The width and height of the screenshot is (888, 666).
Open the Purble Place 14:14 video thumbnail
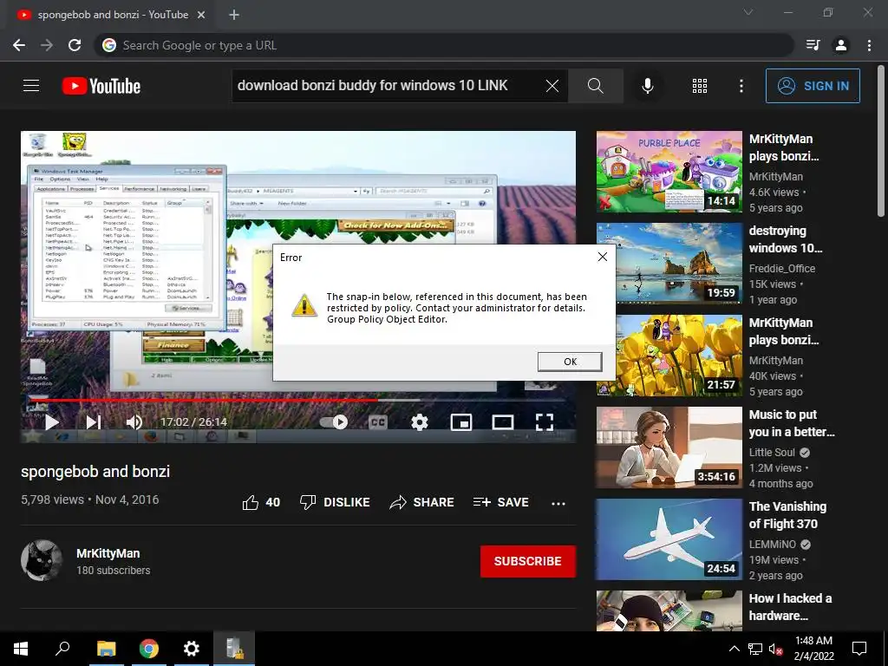pyautogui.click(x=669, y=172)
